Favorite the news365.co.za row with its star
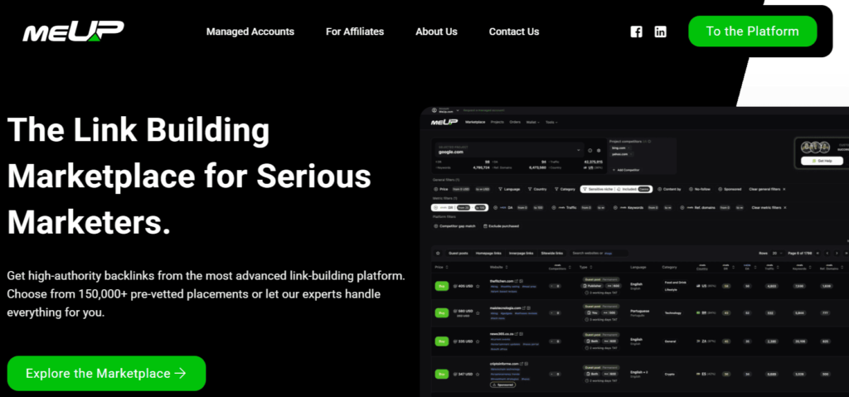This screenshot has height=397, width=849. point(478,341)
